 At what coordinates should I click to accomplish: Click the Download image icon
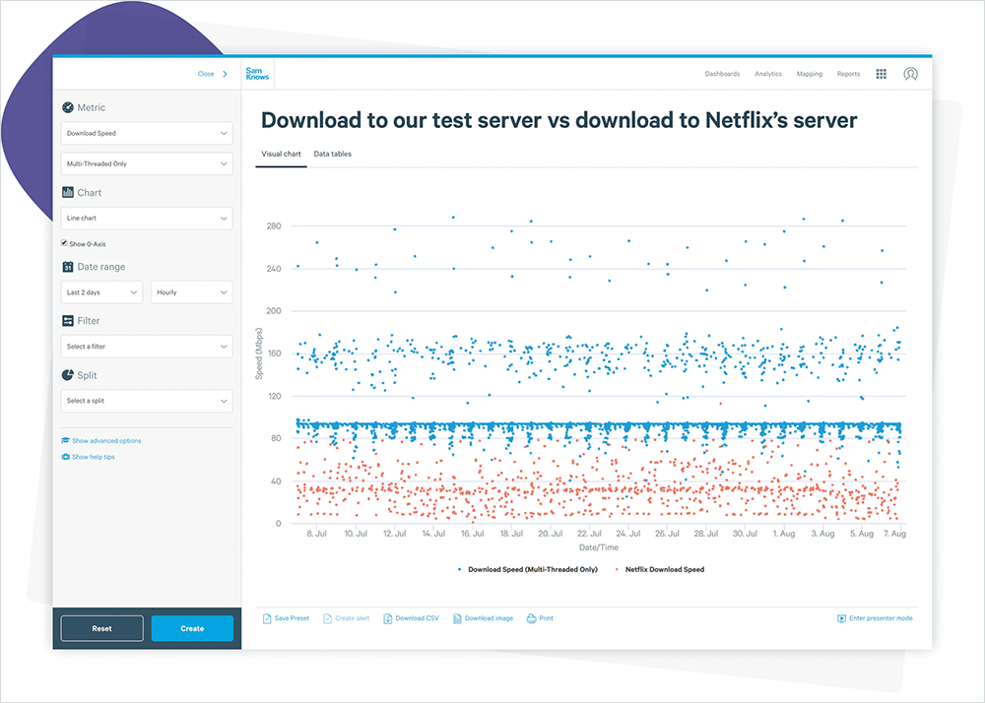(x=457, y=618)
